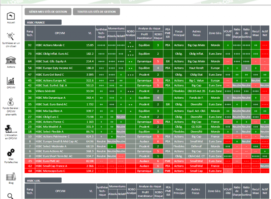Click rank -68 cell of Microcaps Euro
Image resolution: width=271 pixels, height=199 pixels.
(x=30, y=171)
